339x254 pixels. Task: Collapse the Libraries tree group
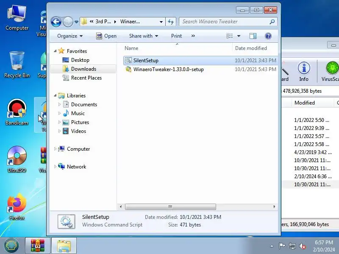click(55, 96)
